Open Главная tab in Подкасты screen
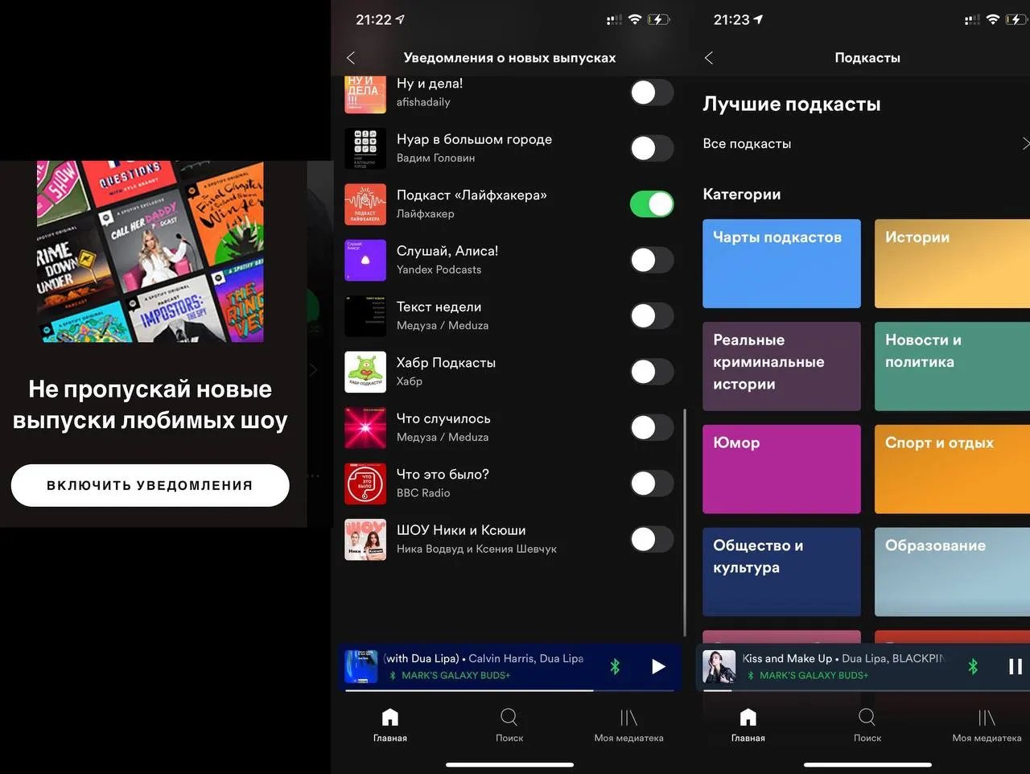 coord(748,725)
